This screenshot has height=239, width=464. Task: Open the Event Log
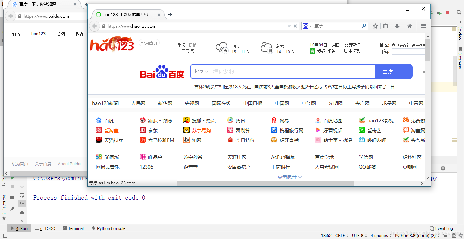441,228
